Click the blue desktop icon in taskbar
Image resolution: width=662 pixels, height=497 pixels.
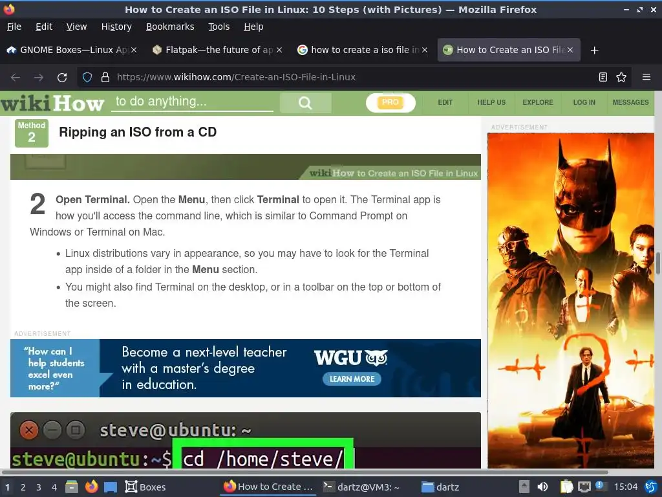click(111, 487)
